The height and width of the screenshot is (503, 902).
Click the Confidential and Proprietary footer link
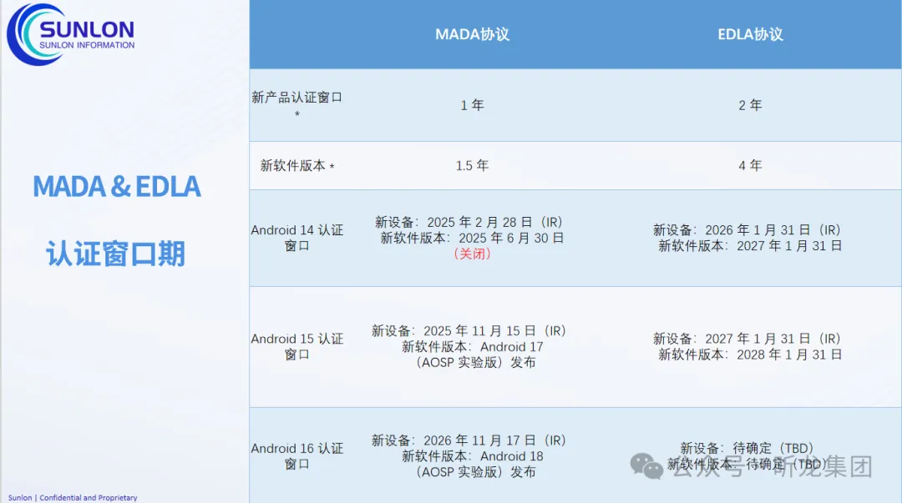72,497
